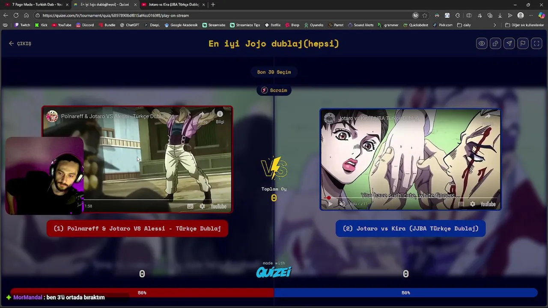The width and height of the screenshot is (548, 308).
Task: Reload the page
Action: tap(16, 15)
